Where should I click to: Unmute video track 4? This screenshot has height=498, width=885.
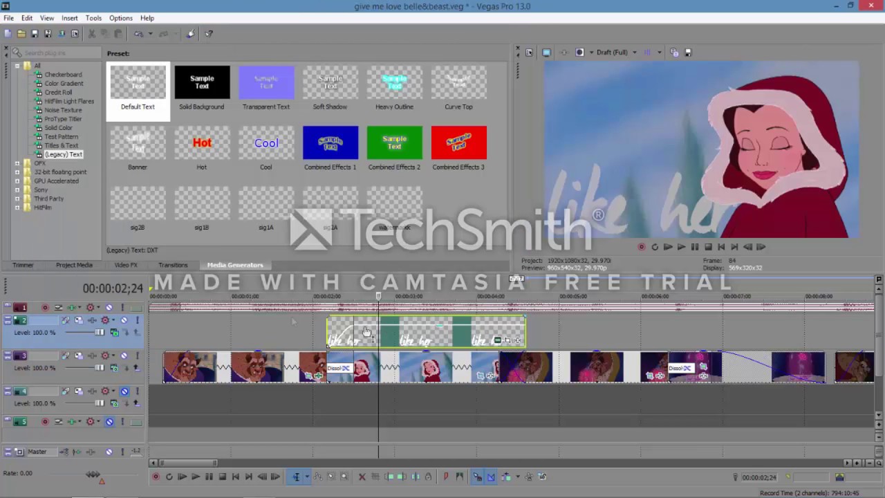click(124, 391)
